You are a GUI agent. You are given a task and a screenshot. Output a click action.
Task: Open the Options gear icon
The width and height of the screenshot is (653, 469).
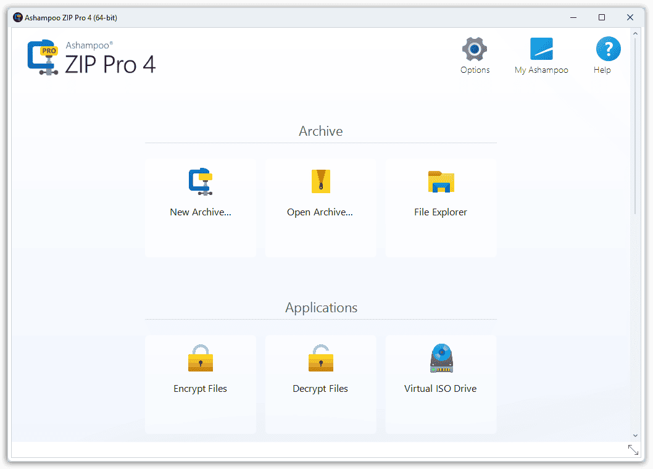point(475,49)
